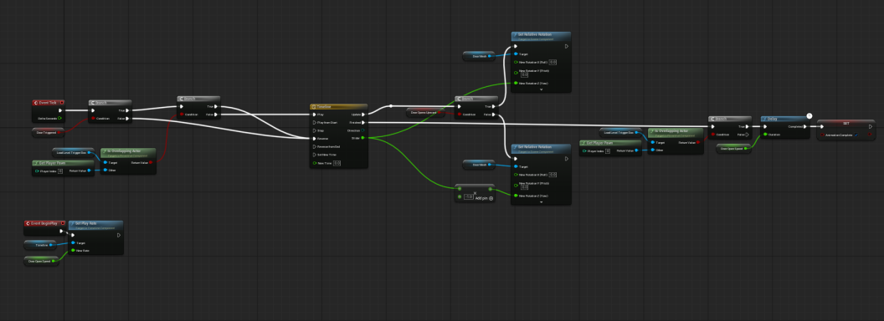Screen dimensions: 884x321
Task: Click the Reverse from End exec pin
Action: (314, 146)
